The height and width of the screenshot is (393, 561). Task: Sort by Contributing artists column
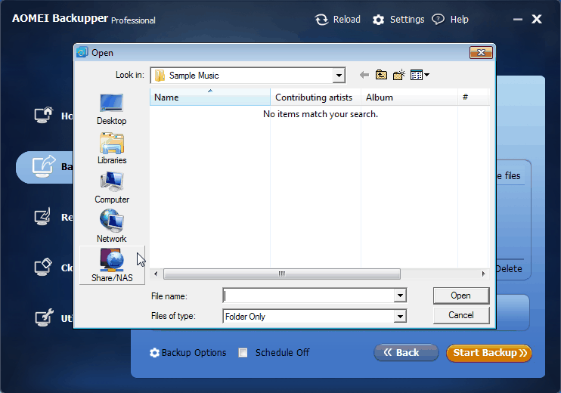tap(315, 97)
